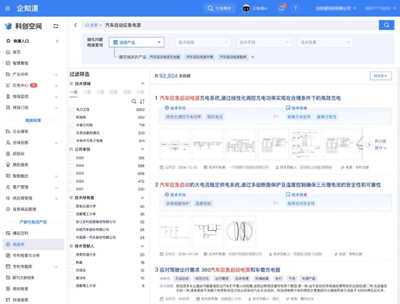Click the help question mark icon
The image size is (400, 304).
(295, 7)
